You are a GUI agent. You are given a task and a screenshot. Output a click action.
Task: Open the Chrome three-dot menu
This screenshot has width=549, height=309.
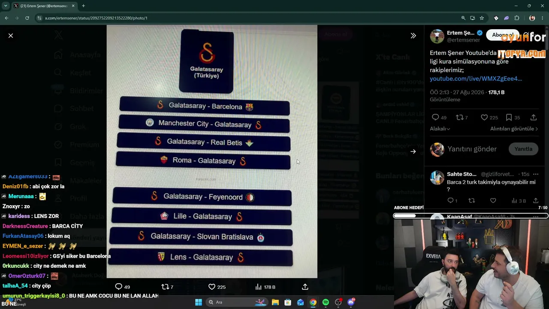tap(543, 18)
